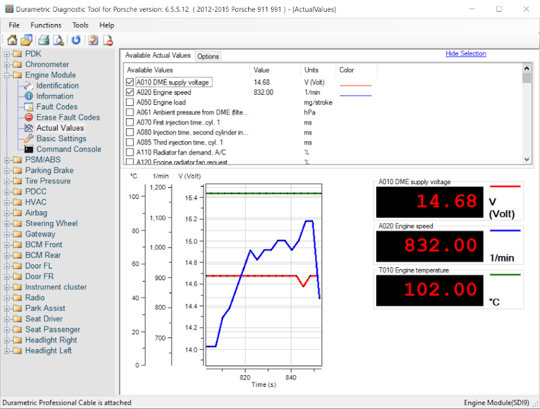Check A085 Third injection time cyl. 1
This screenshot has width=540, height=409.
[130, 142]
